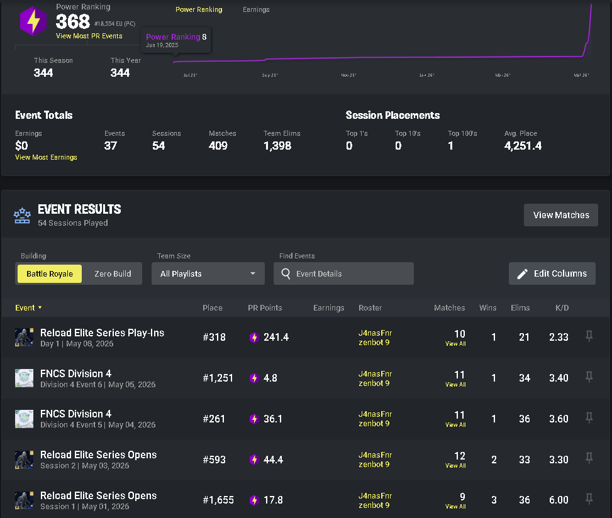Open FNCS Division 4 Event 6 thumbnail
612x518 pixels.
click(24, 378)
